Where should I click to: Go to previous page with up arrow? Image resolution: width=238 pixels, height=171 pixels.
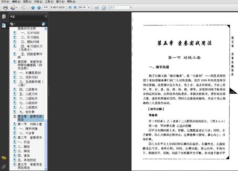point(33,8)
